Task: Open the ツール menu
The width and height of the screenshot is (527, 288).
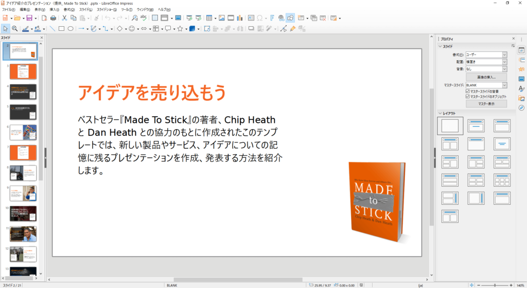Action: tap(127, 9)
